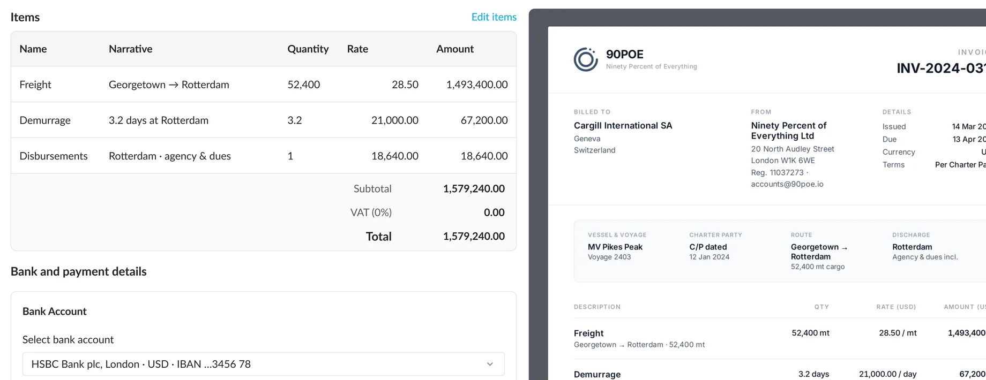Click the '20 North Audley Street' address line
Viewport: 986px width, 380px height.
click(x=793, y=149)
